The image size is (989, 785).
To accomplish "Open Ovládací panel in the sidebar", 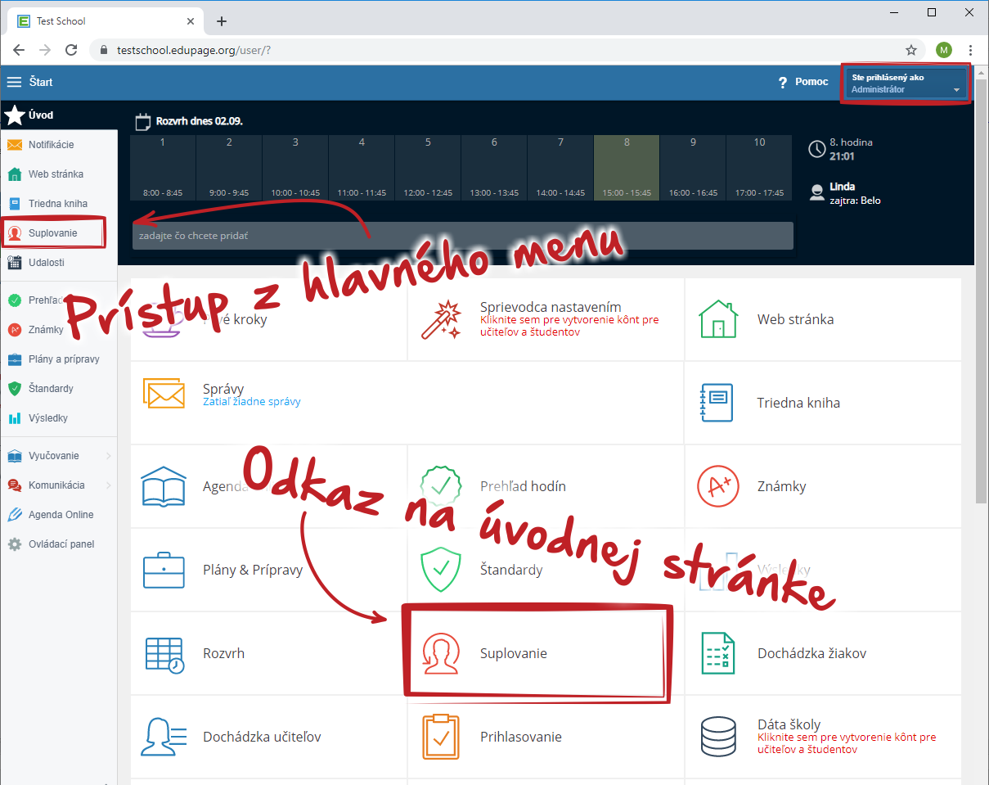I will [x=61, y=544].
